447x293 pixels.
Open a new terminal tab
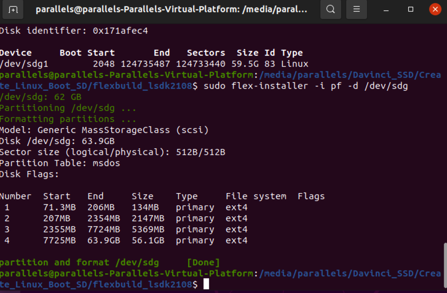(13, 10)
